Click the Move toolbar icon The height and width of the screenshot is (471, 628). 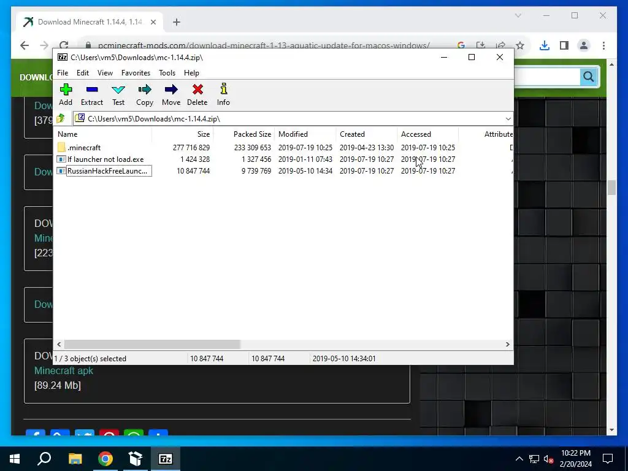click(171, 90)
